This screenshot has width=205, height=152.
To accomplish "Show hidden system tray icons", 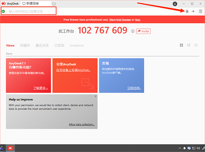I will tap(180, 148).
